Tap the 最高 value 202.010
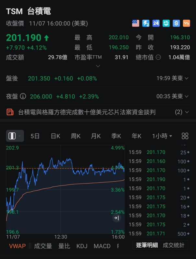Image resolution: width=196 pixels, height=259 pixels. click(x=119, y=38)
